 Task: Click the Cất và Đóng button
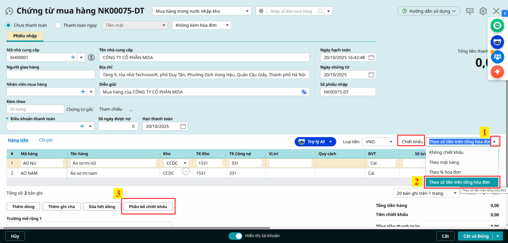pyautogui.click(x=476, y=236)
